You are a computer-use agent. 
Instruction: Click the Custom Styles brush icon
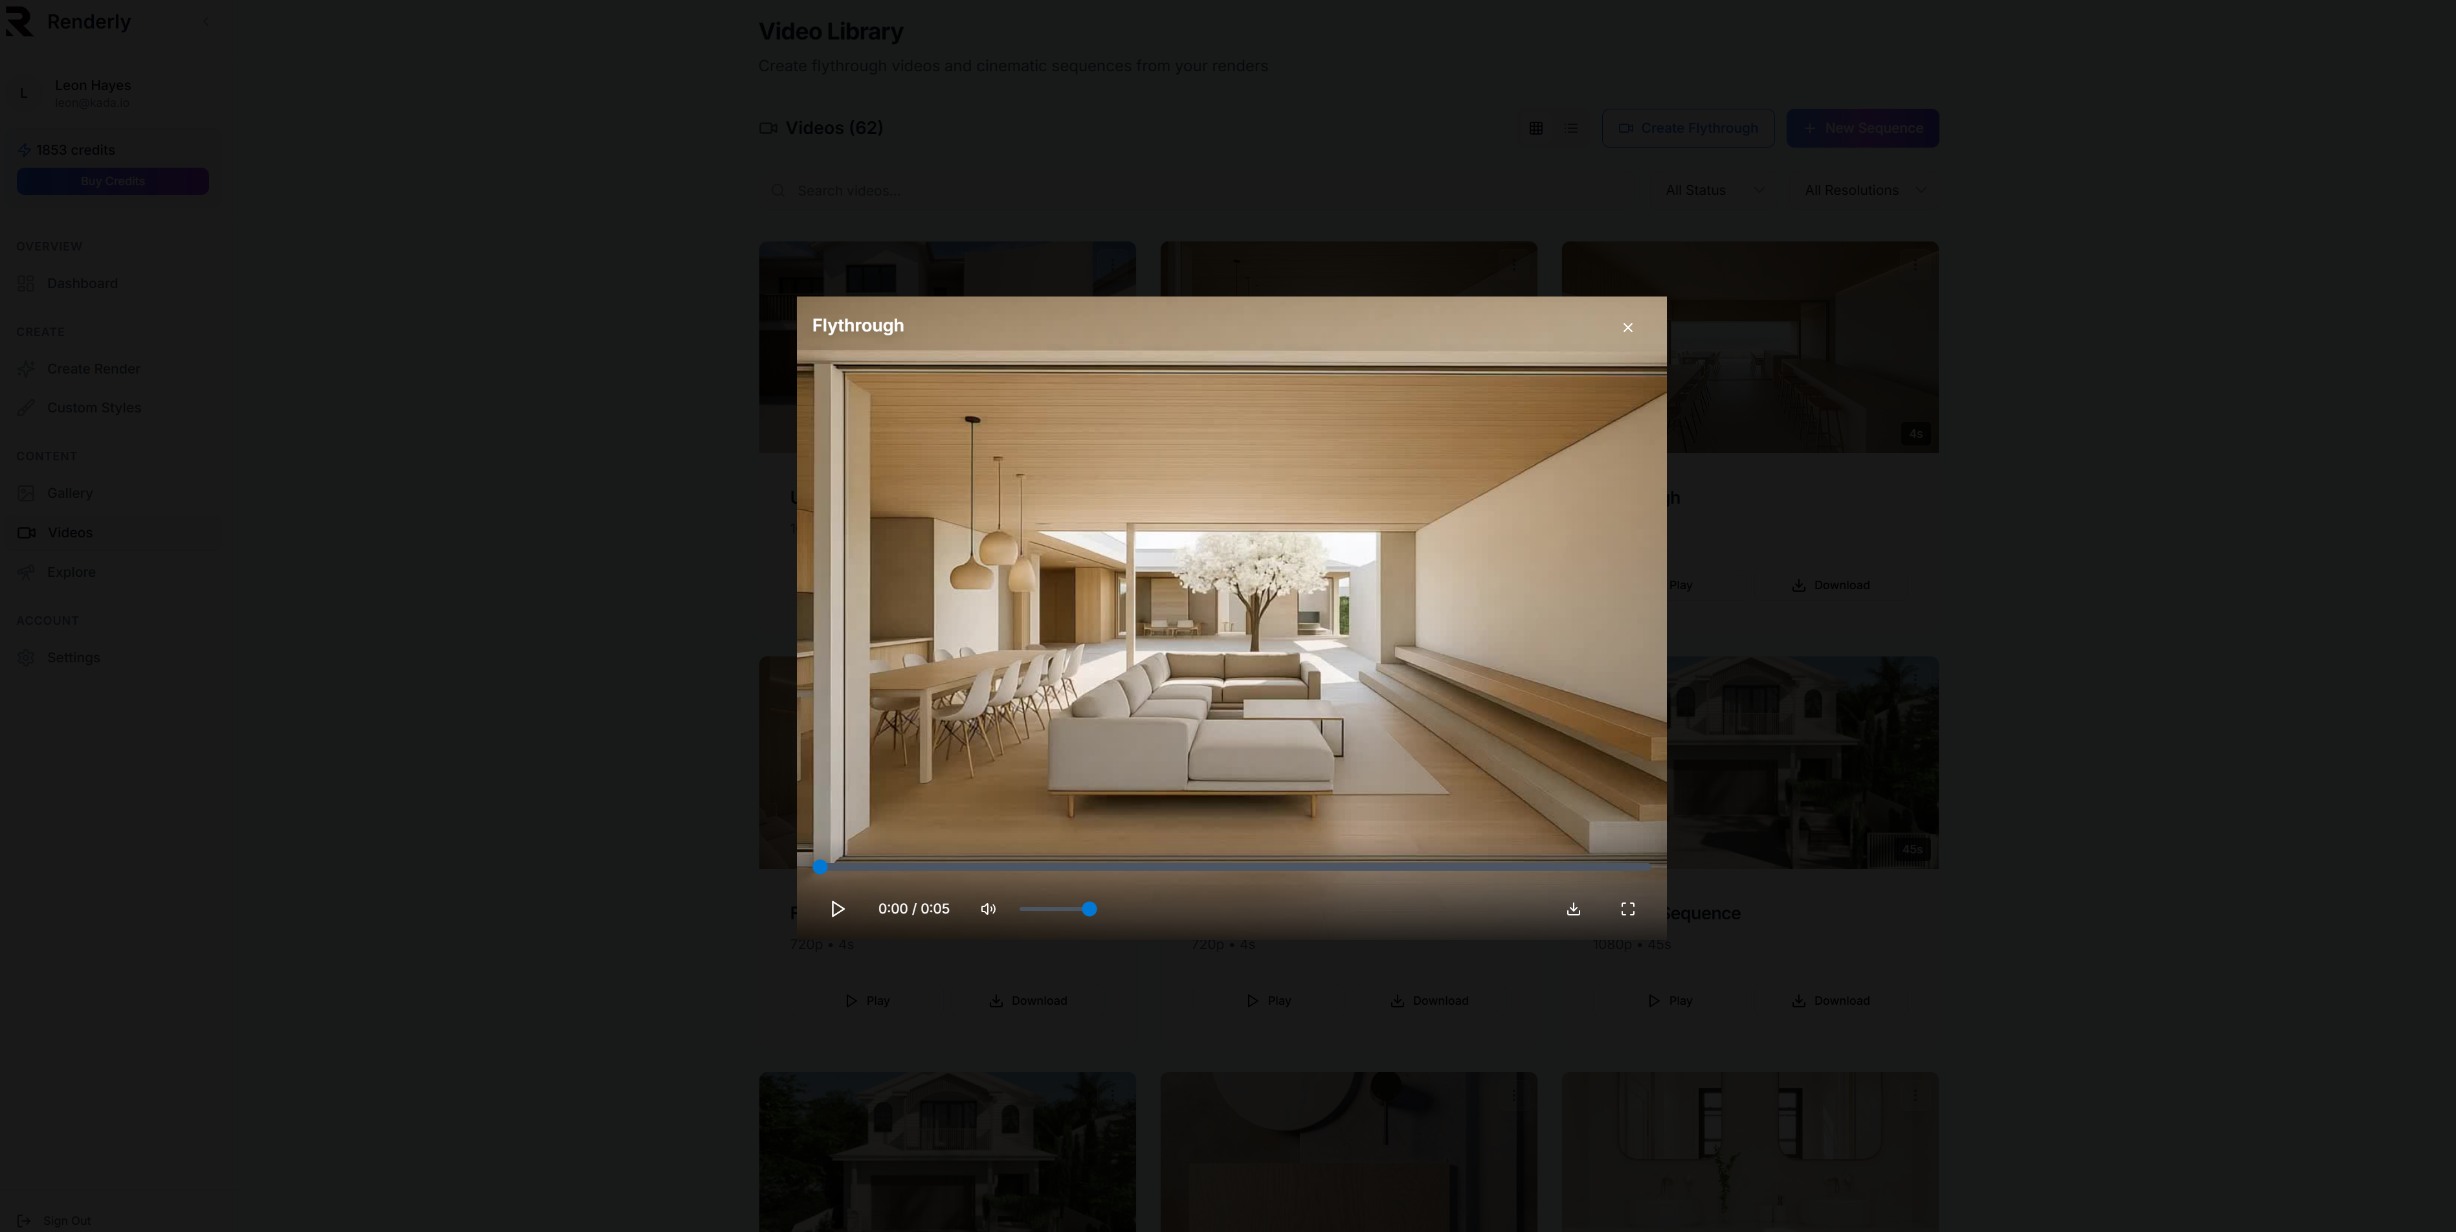(x=27, y=407)
